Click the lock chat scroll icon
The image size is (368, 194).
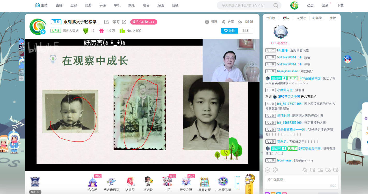[320, 170]
